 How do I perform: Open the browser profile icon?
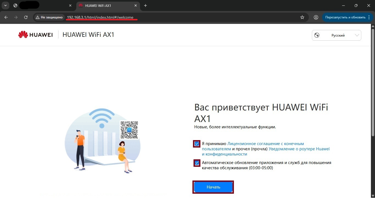316,17
